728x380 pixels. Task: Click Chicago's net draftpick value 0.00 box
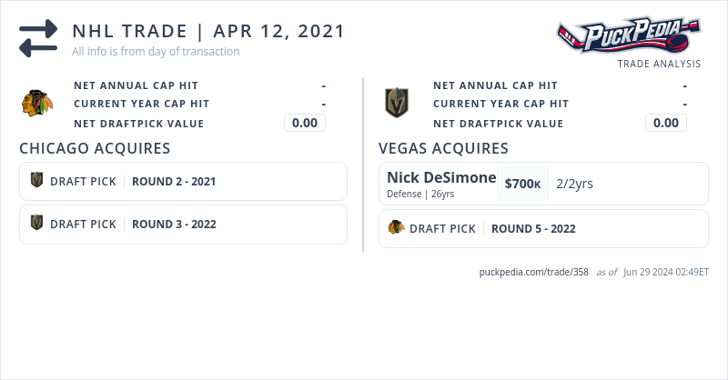[305, 123]
